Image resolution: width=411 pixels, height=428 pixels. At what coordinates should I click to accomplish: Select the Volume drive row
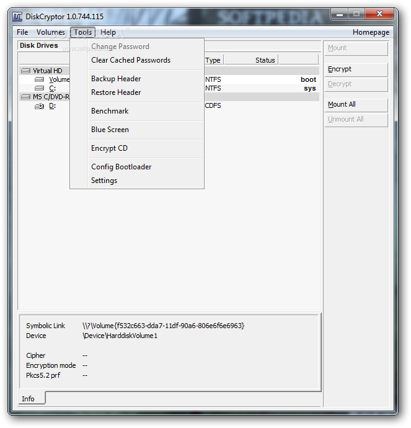(x=169, y=79)
